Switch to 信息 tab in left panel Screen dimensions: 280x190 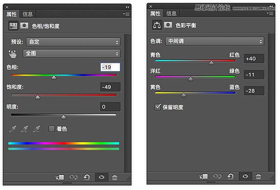pyautogui.click(x=28, y=14)
